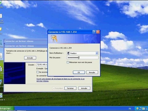Close the Connecter à 192.168.1.254 dialog

98,32
